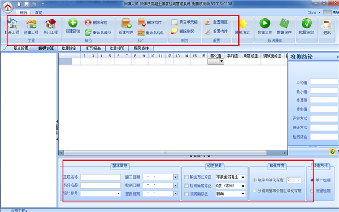Enable the 输送方式修正 checkbox
Screen dimensions: 339x212
[x=186, y=177]
